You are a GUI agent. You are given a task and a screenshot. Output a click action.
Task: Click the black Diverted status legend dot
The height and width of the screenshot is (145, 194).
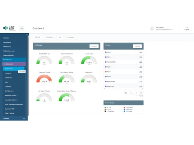point(105,111)
